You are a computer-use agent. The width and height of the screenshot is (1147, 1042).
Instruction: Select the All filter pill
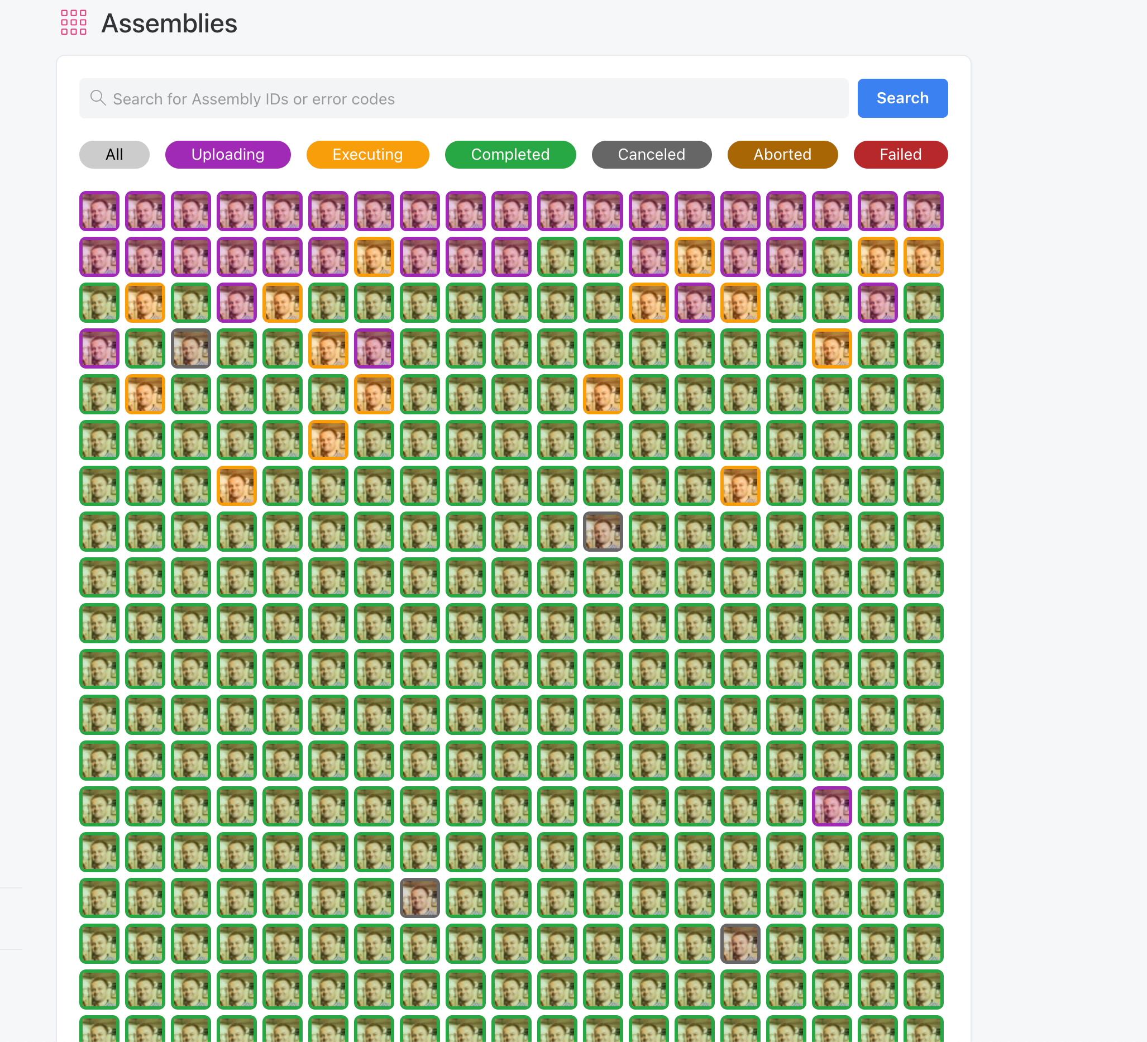114,154
